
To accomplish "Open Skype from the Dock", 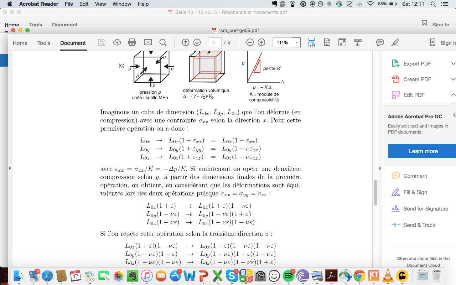I will [232, 276].
